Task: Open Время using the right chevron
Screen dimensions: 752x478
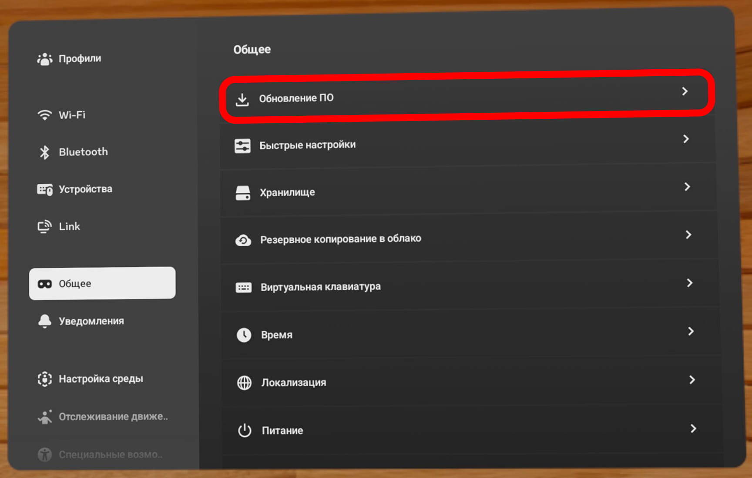Action: coord(691,331)
